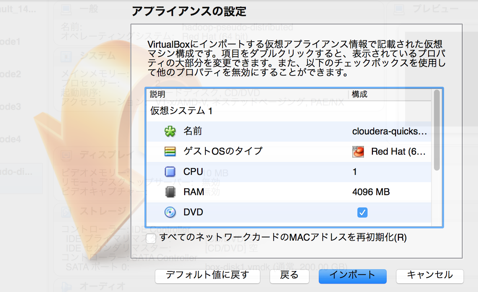
Task: Click the DVD disc icon
Action: pos(170,212)
